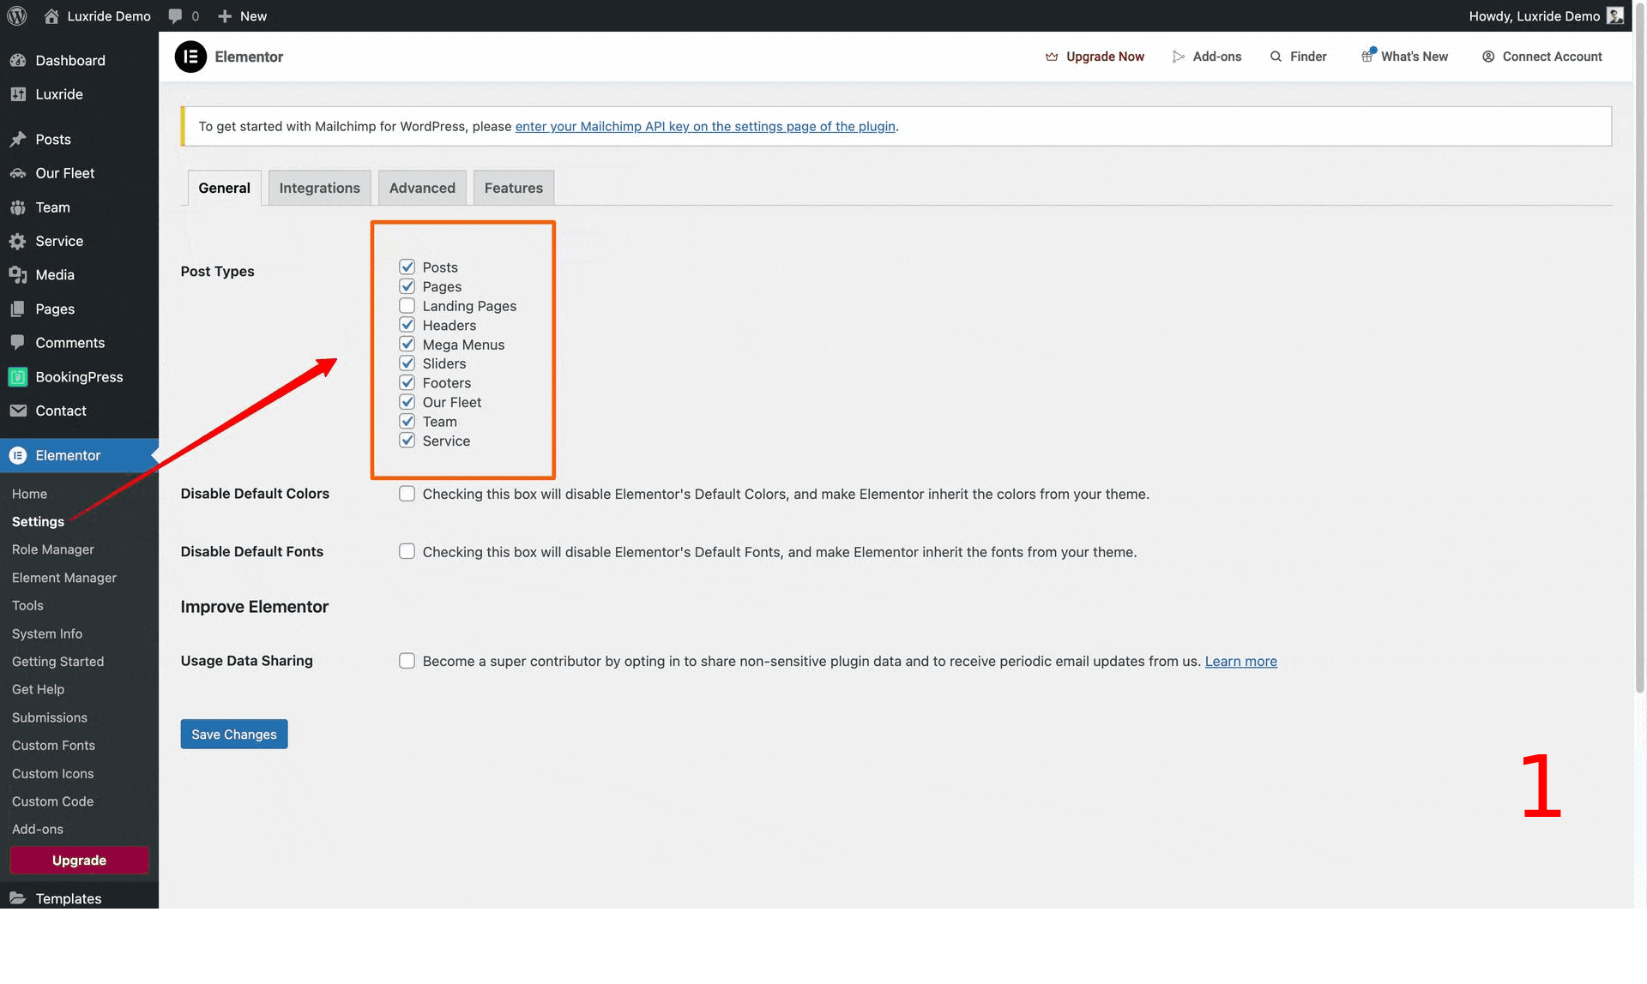Click the Elementor round logo in header
Viewport: 1647px width, 984px height.
click(x=190, y=57)
